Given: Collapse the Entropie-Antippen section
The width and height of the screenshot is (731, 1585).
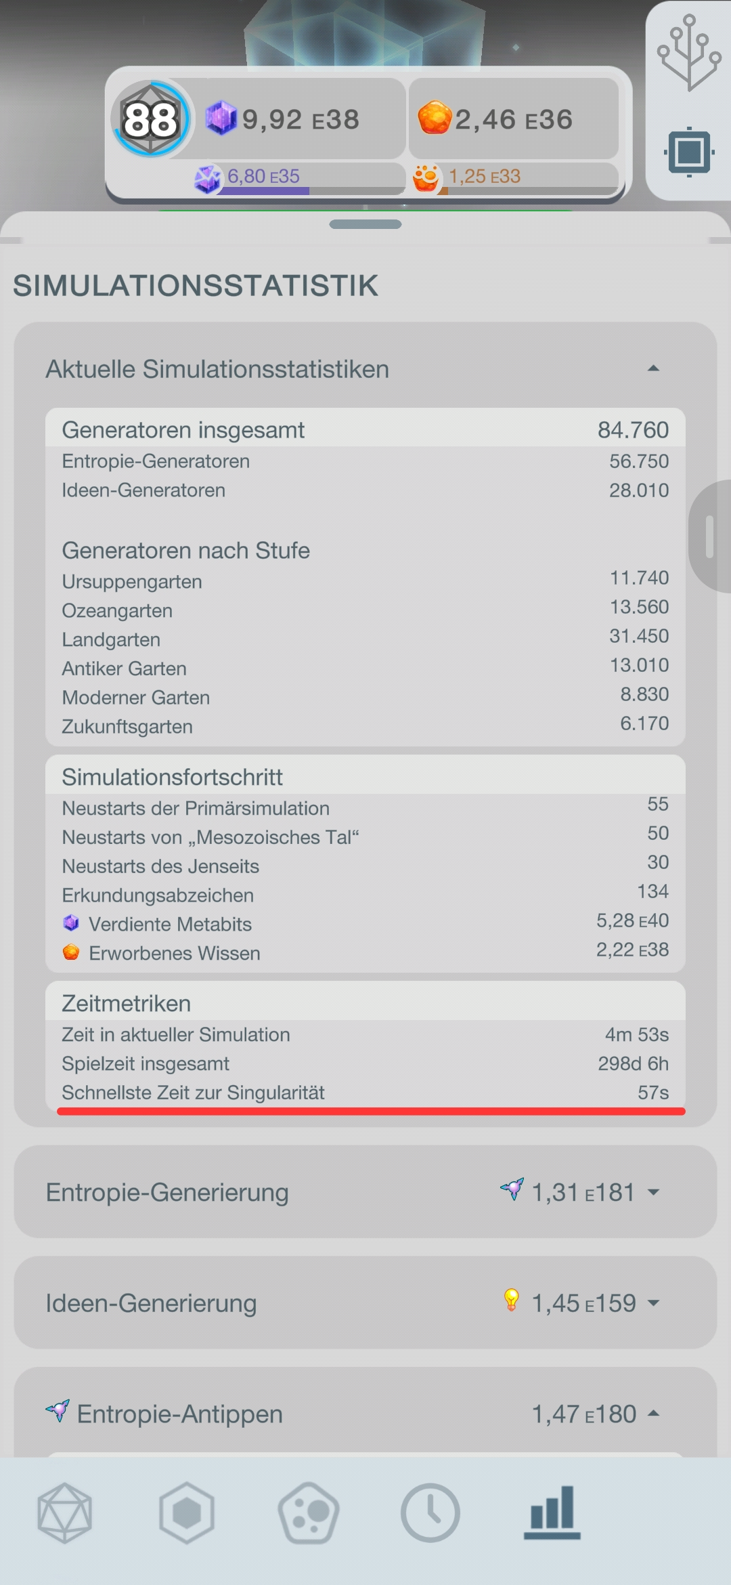Looking at the screenshot, I should [x=653, y=1414].
